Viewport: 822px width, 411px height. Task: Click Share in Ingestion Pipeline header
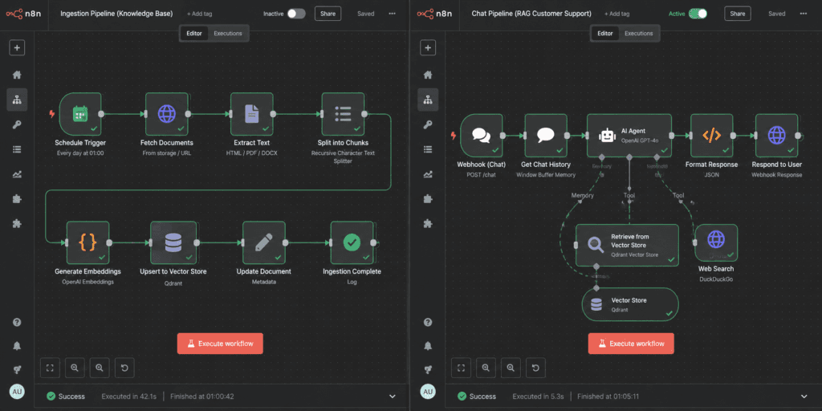pos(328,14)
